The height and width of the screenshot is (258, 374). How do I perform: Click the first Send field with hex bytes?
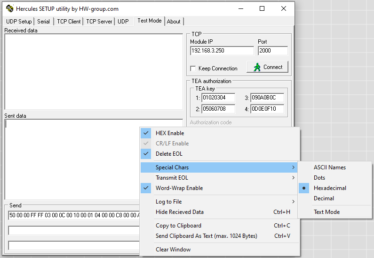pos(74,215)
